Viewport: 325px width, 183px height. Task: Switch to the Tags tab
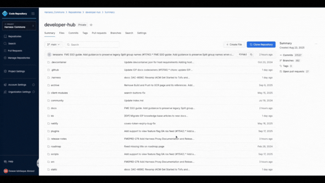pyautogui.click(x=85, y=33)
